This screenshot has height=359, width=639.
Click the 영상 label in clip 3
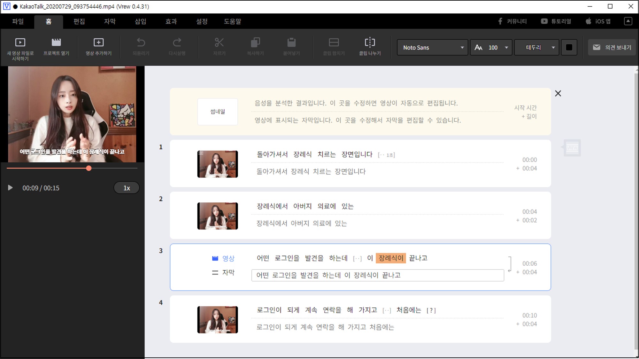(223, 258)
